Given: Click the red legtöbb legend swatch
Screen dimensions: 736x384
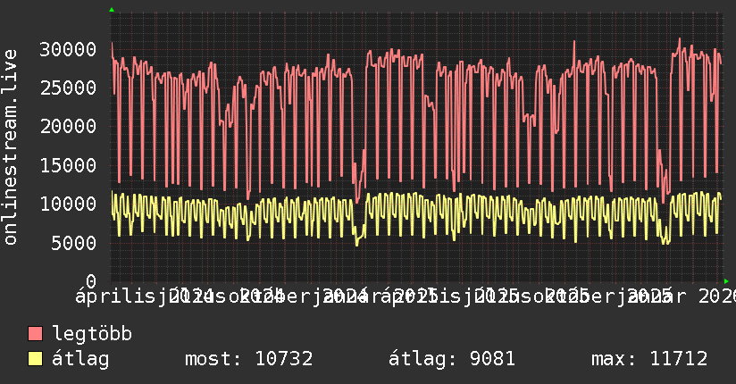Looking at the screenshot, I should point(36,335).
